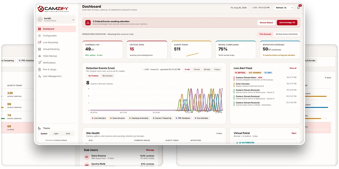
Task: Switch to This Account view
Action: pos(265,34)
